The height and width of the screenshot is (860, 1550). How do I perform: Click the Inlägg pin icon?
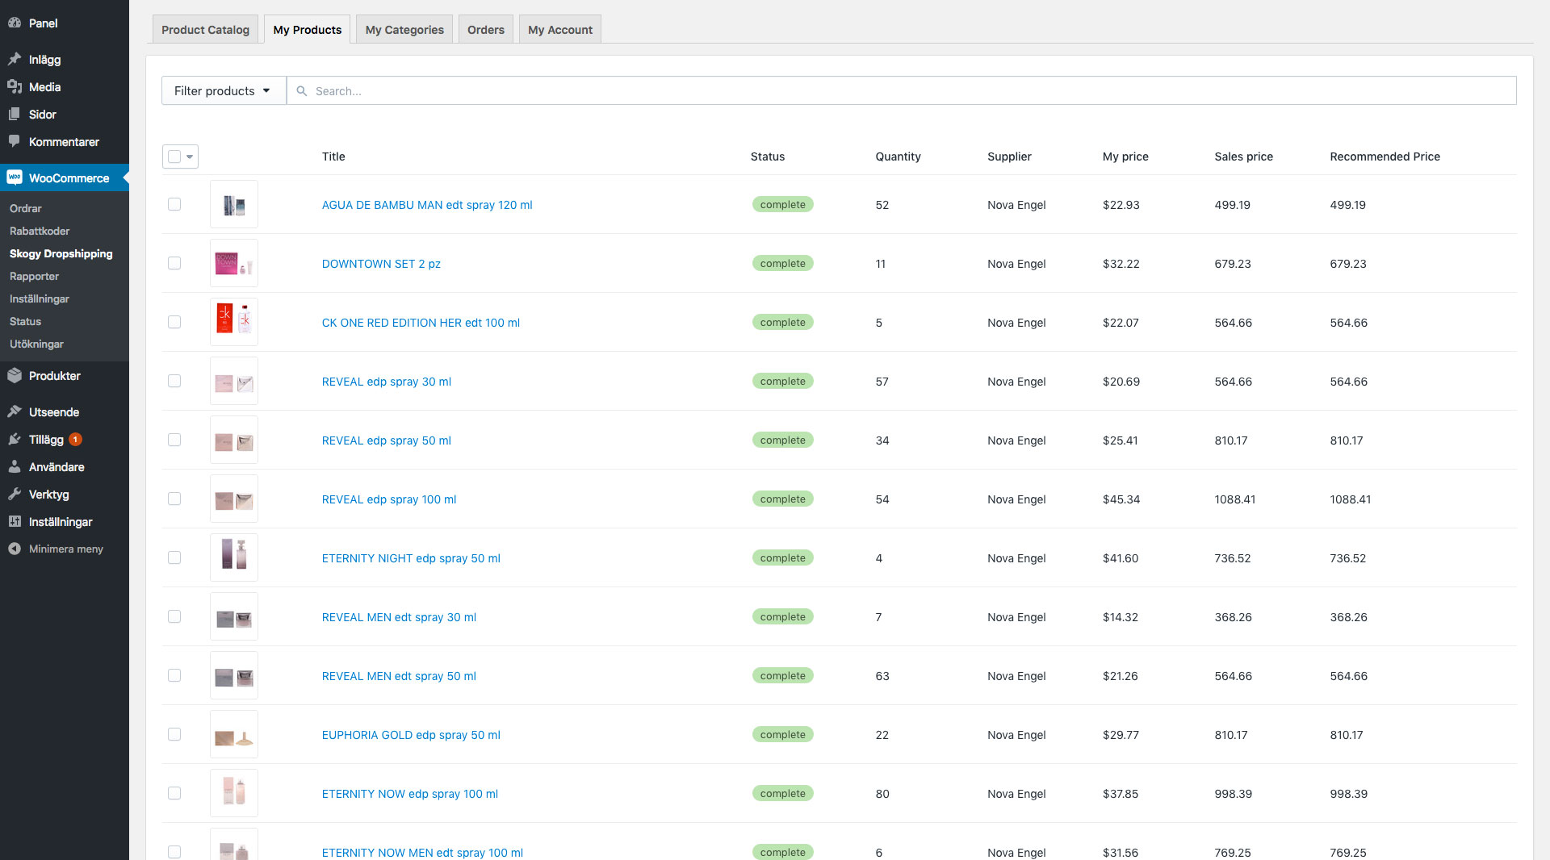click(15, 59)
